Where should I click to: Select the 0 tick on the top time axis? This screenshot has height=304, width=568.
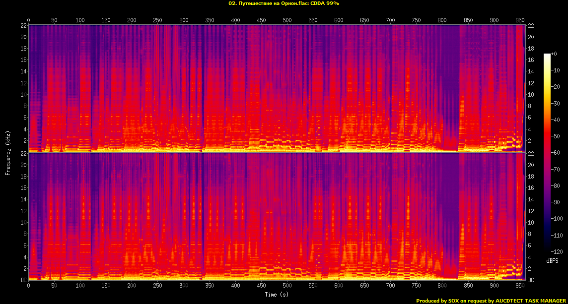click(x=28, y=20)
